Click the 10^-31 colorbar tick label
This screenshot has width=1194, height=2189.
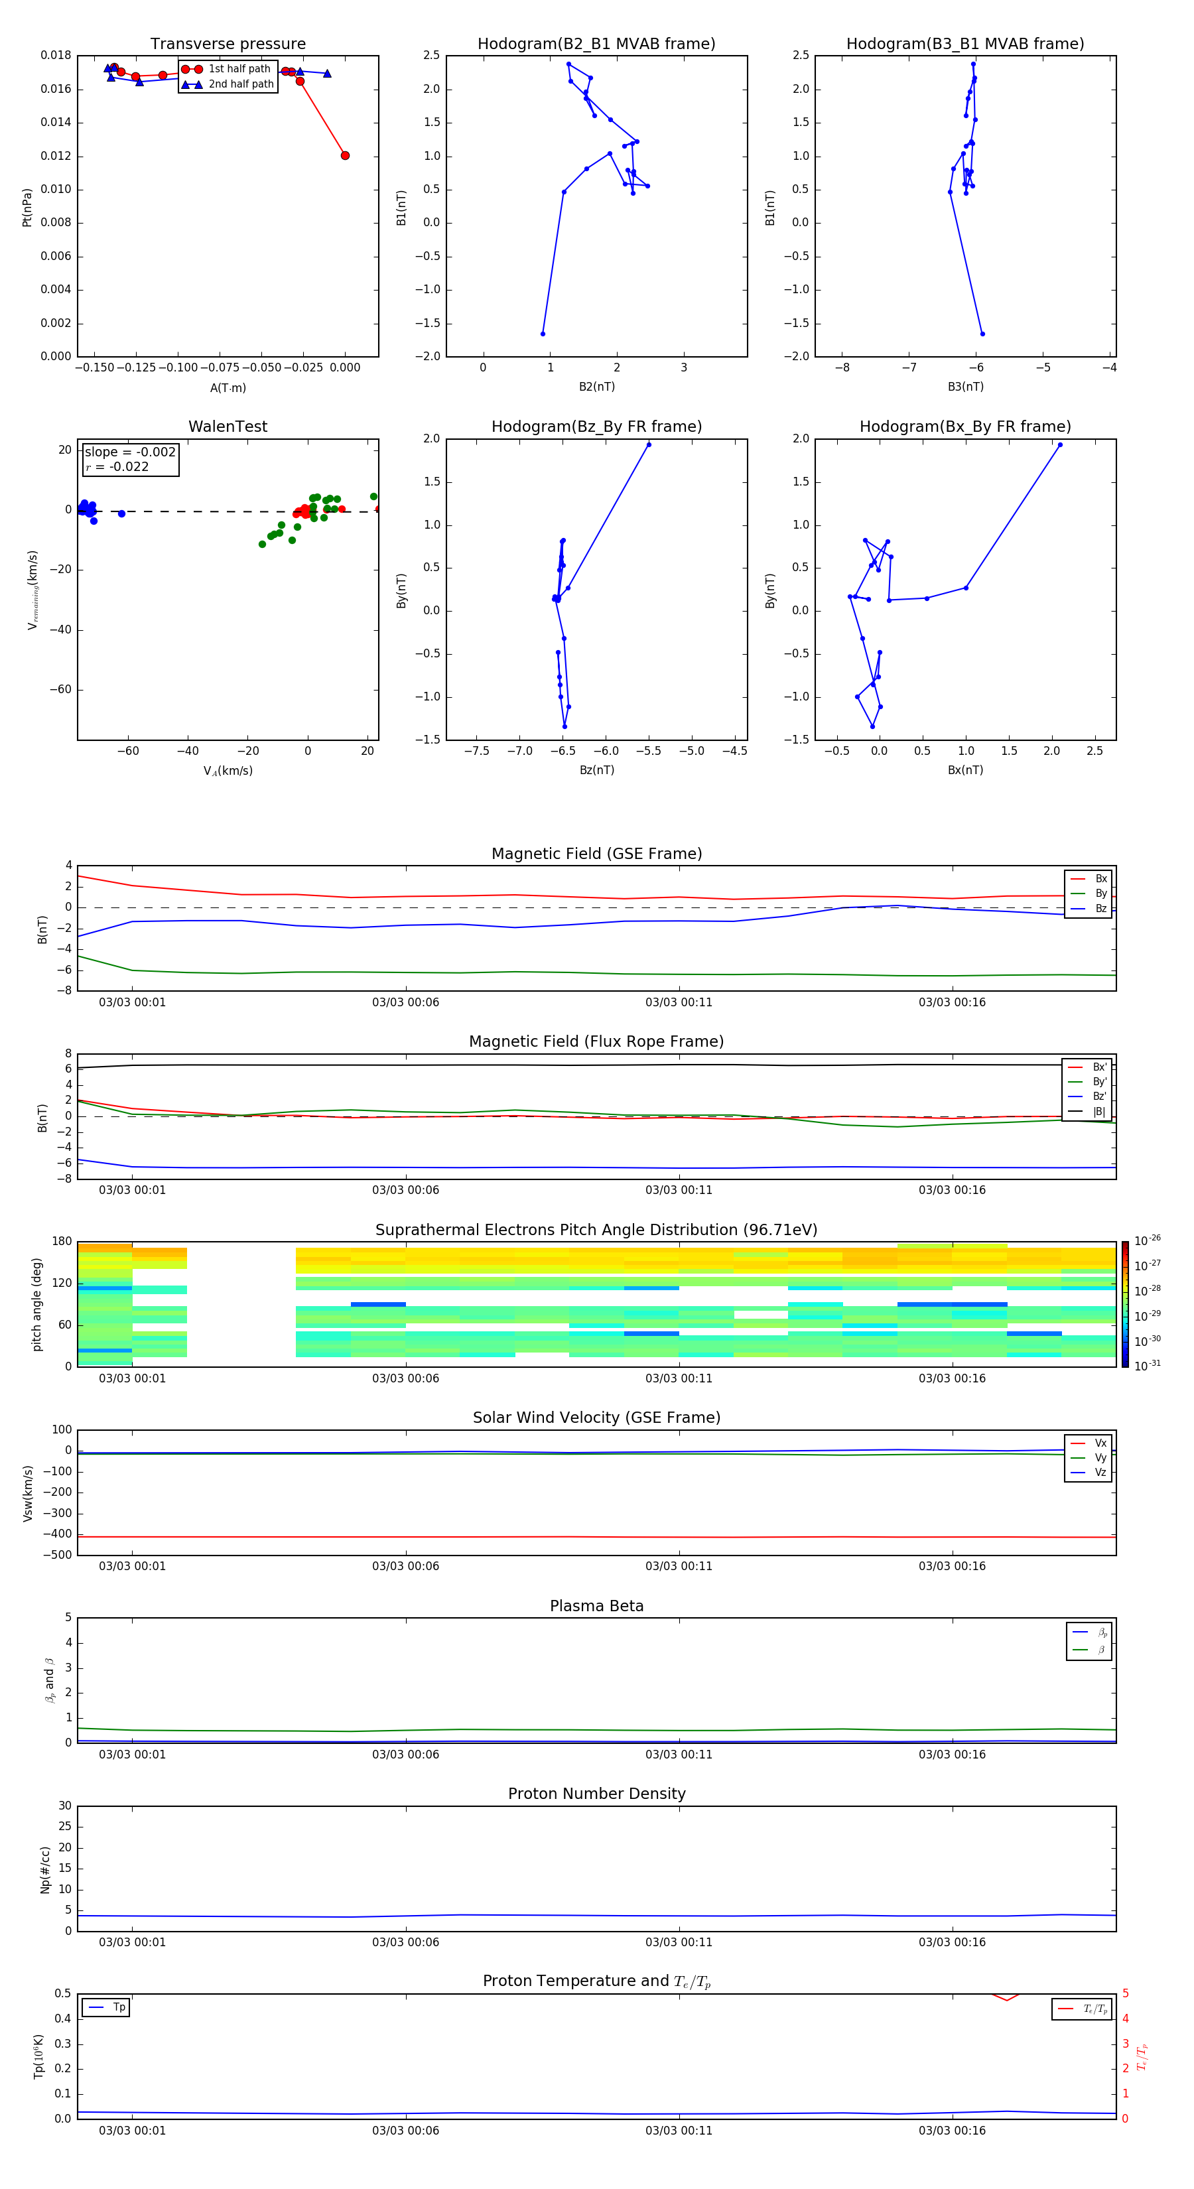(1148, 1366)
